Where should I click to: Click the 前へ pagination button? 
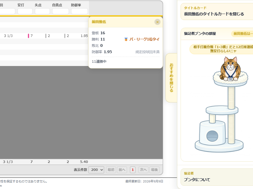click(122, 170)
